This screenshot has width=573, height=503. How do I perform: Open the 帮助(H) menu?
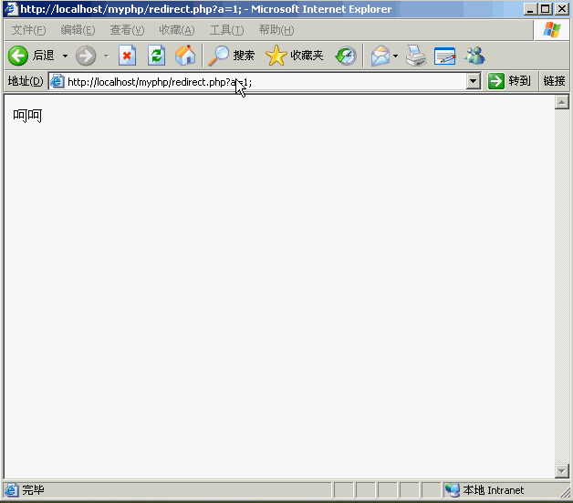coord(276,30)
